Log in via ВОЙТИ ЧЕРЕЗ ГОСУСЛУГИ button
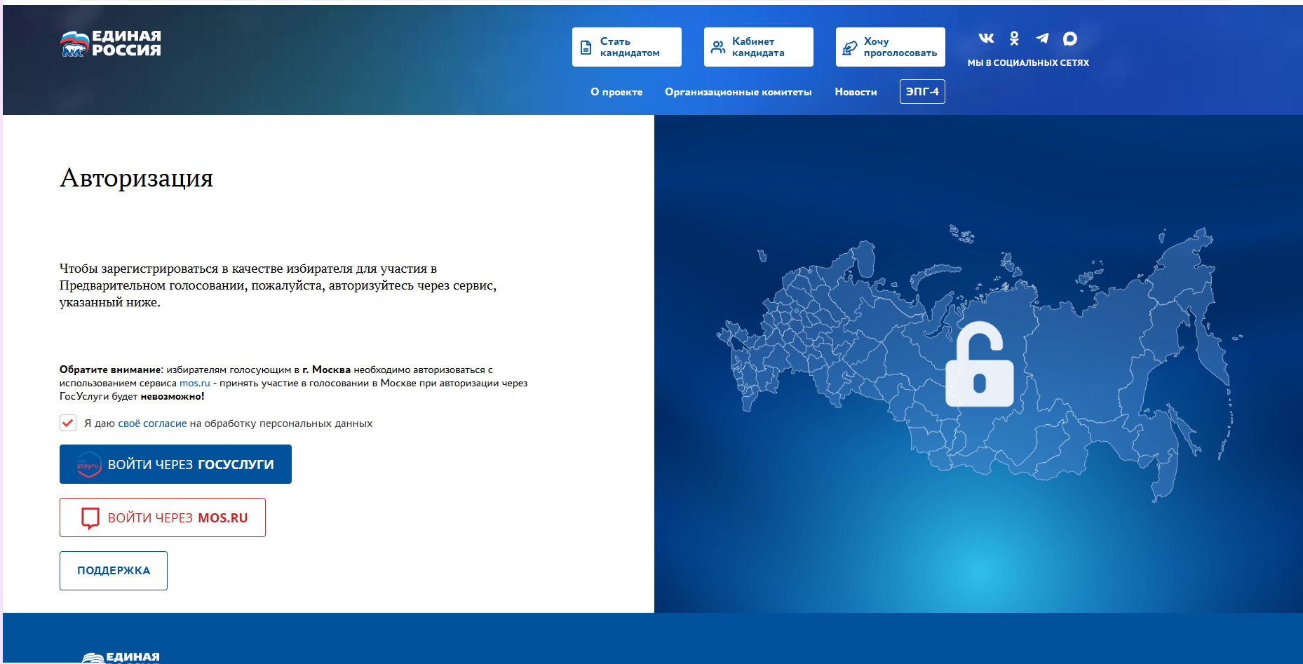Image resolution: width=1303 pixels, height=664 pixels. pyautogui.click(x=175, y=464)
